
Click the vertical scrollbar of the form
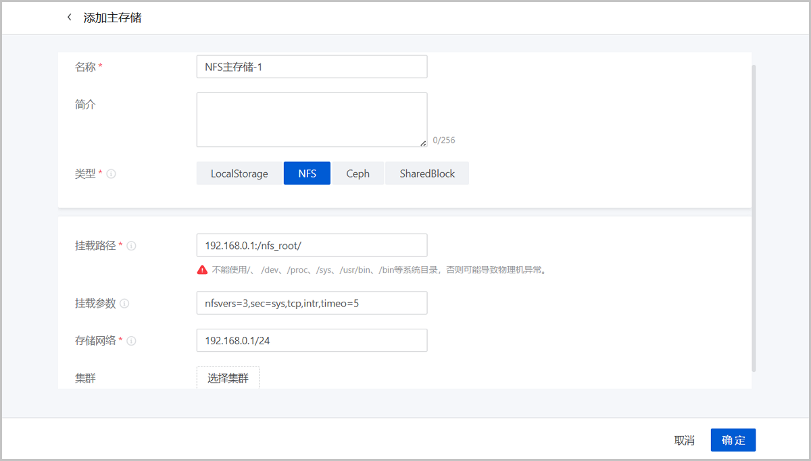pos(754,216)
